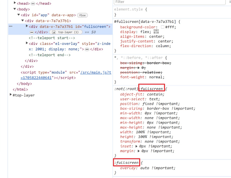The height and width of the screenshot is (178, 231).
Task: Click the height: 100% !important declaration
Action: pos(147,137)
